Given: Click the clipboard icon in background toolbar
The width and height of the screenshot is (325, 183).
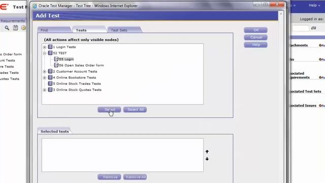Looking at the screenshot, I should [x=15, y=27].
